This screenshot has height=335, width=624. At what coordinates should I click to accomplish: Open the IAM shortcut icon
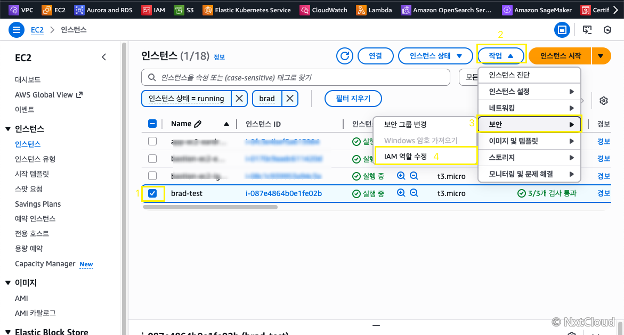click(147, 10)
